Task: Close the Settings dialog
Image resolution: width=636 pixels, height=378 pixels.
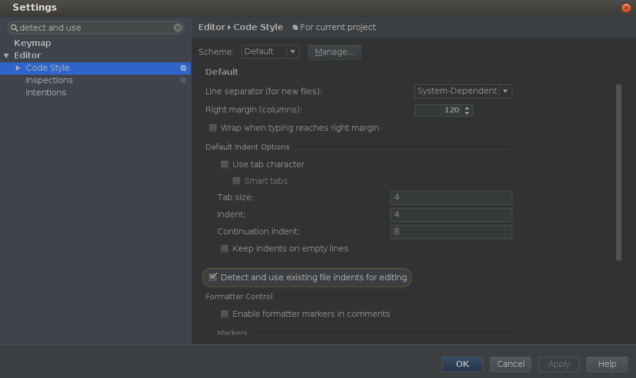Action: pyautogui.click(x=626, y=8)
